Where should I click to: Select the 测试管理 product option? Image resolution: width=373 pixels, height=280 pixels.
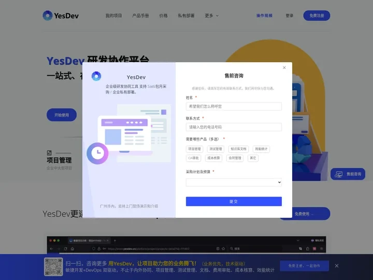point(216,149)
